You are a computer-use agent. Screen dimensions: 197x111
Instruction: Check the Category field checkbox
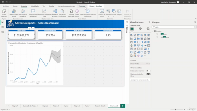[x=157, y=34]
